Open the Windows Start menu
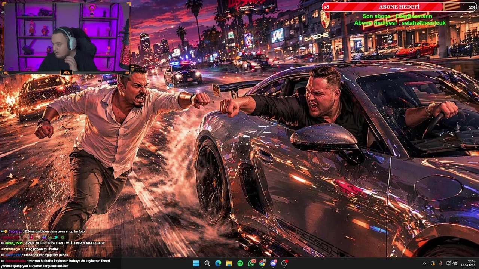The image size is (479, 269). 196,263
